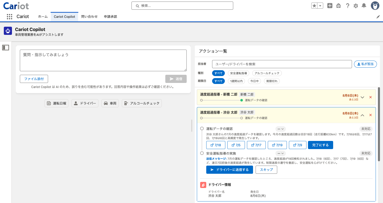The width and height of the screenshot is (383, 203).
Task: Click the action list vertical scrollbar
Action: (379, 124)
